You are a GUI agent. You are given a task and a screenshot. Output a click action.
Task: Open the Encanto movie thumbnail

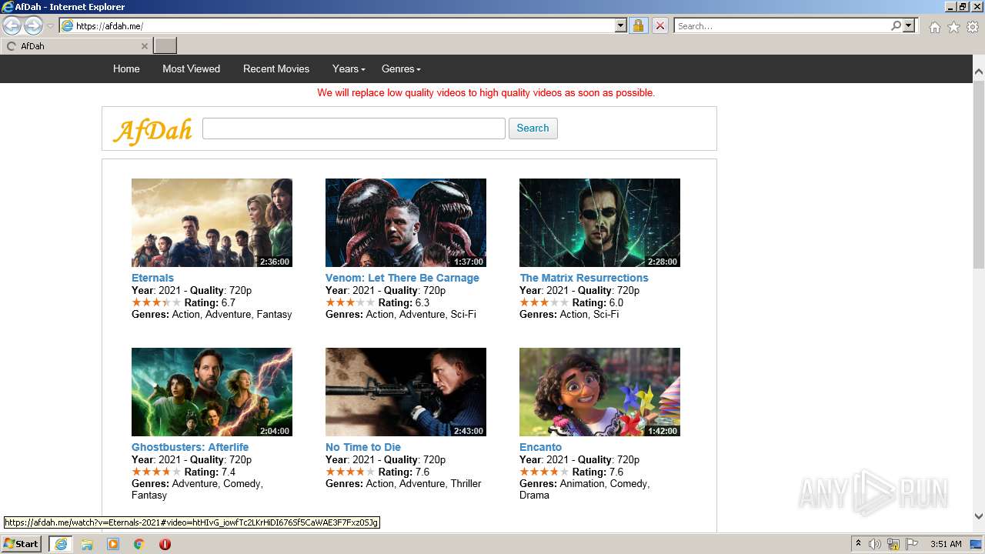coord(599,392)
